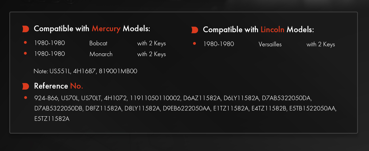The image size is (369, 151).
Task: Select the red marker icon beside Reference No.
Action: point(25,86)
